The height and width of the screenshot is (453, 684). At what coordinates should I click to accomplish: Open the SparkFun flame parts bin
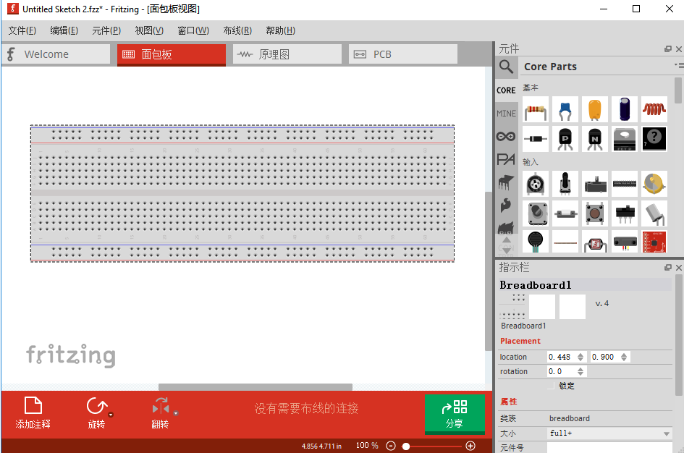tap(506, 205)
